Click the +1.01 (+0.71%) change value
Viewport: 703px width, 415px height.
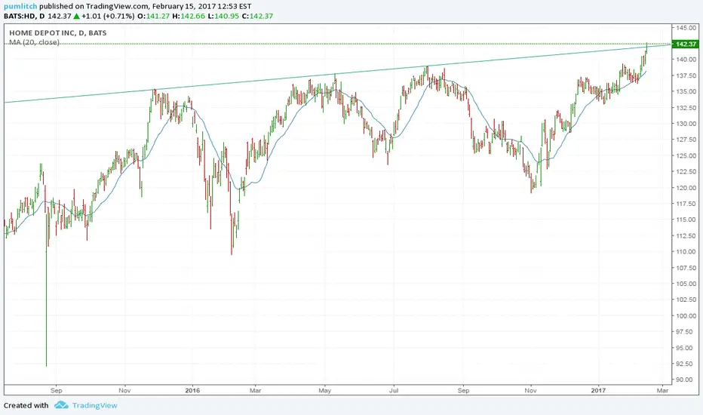click(108, 16)
